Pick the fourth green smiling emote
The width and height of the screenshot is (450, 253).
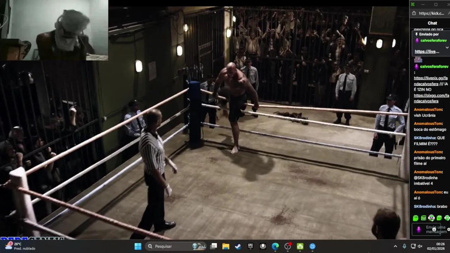click(x=439, y=218)
